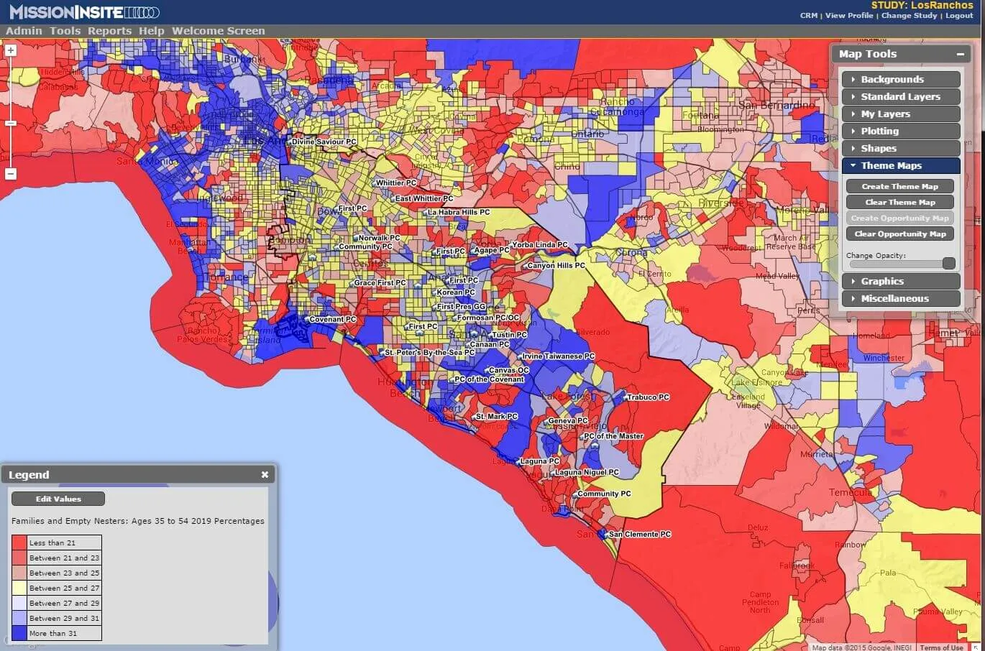Expand the My Layers section
The height and width of the screenshot is (651, 985).
901,114
